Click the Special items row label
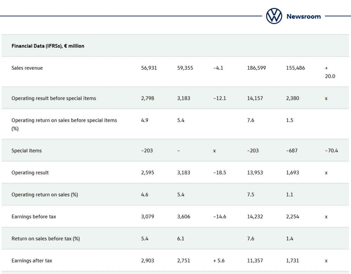Viewport: 351px width, 274px height. 26,151
